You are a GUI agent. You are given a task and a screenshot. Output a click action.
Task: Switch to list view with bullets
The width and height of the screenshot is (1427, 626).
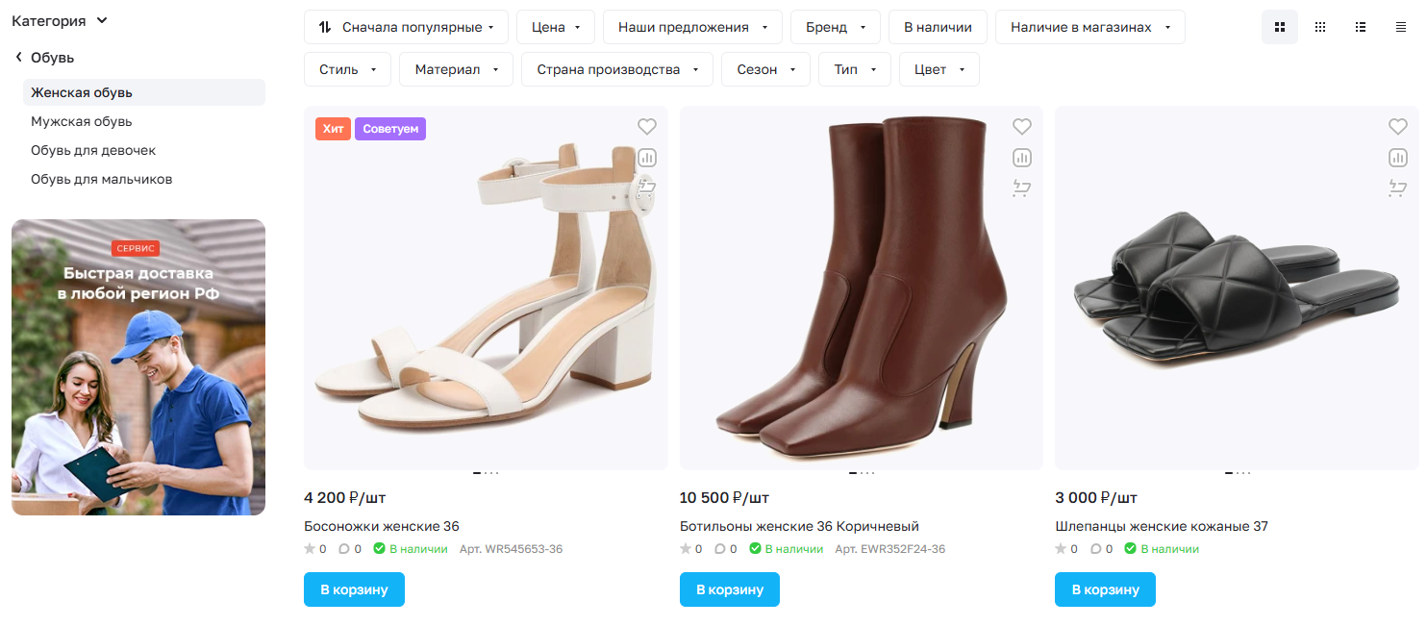coord(1361,28)
